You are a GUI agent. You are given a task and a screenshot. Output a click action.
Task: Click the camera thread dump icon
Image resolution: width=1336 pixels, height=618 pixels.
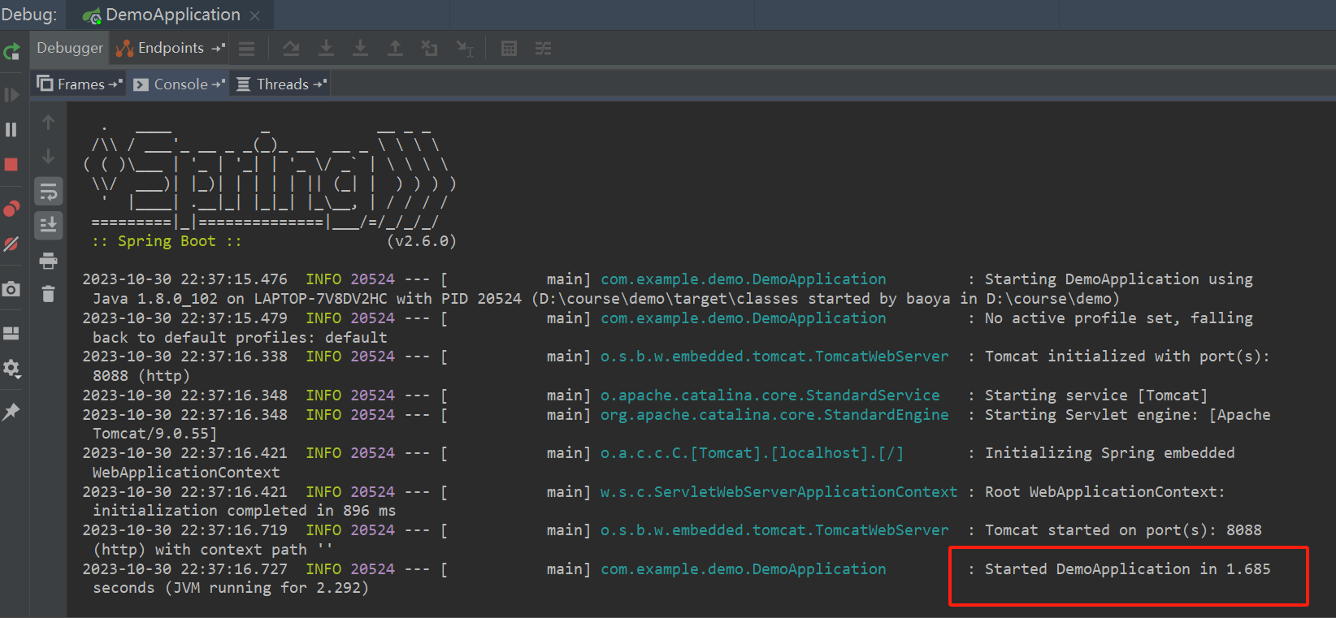click(11, 289)
